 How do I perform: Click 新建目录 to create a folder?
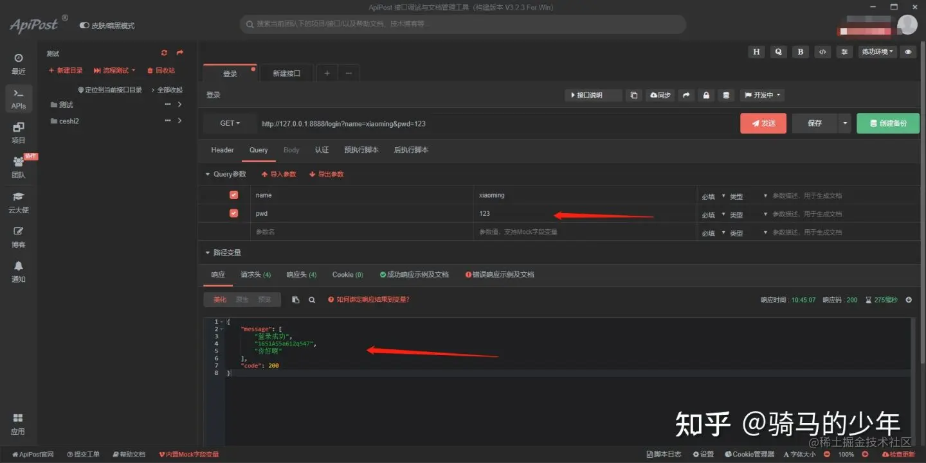(x=66, y=71)
